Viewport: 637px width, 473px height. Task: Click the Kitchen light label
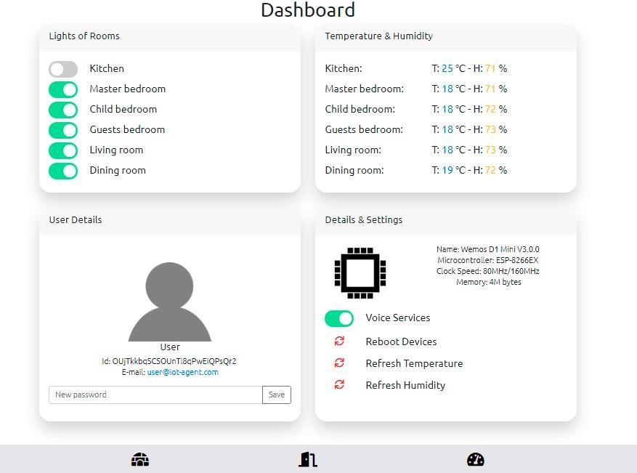click(x=107, y=68)
